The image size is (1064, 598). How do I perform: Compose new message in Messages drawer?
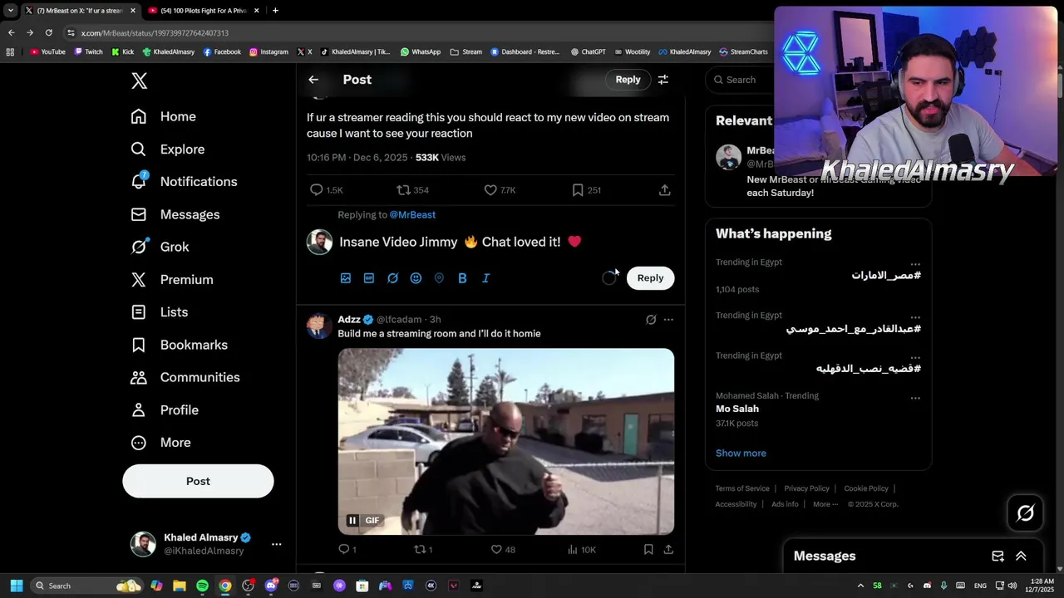pos(998,556)
